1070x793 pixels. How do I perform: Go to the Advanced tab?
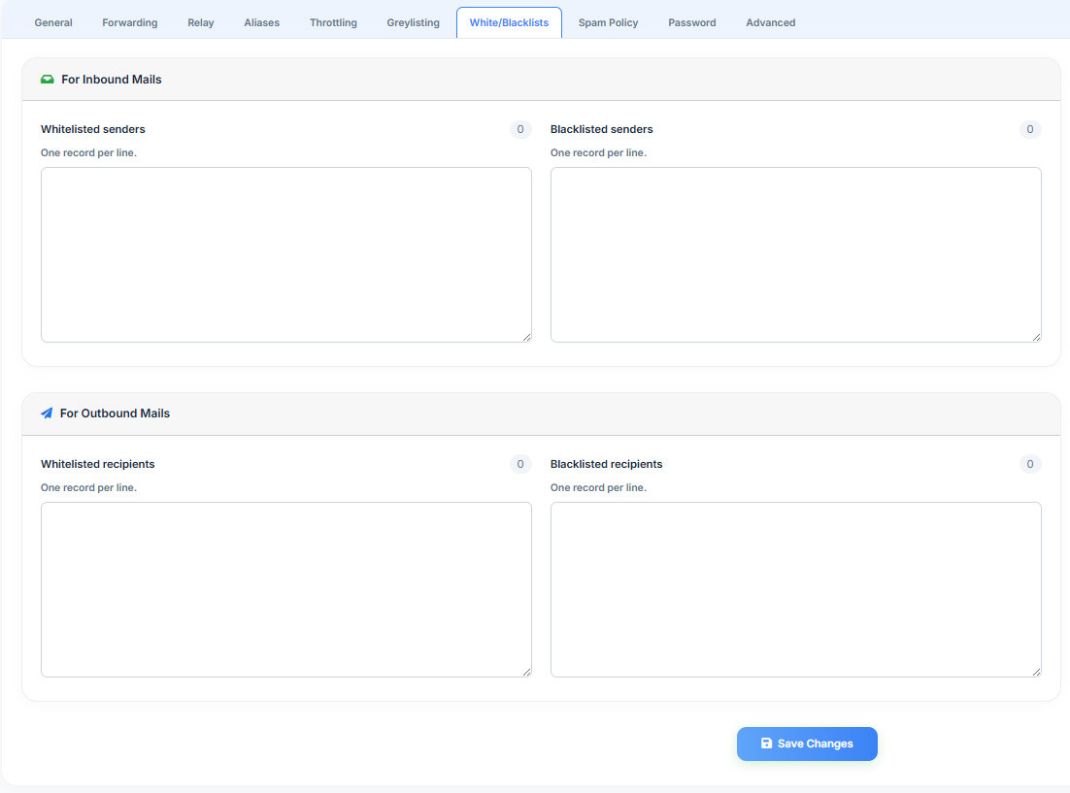tap(770, 22)
